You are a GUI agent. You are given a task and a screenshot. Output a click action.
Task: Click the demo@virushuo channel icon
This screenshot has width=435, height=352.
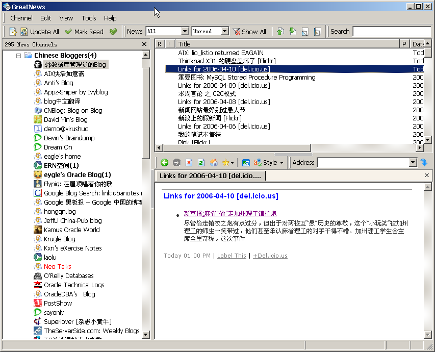point(38,129)
